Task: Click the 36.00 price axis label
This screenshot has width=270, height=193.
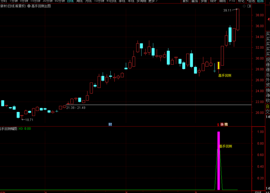Action: click(260, 26)
